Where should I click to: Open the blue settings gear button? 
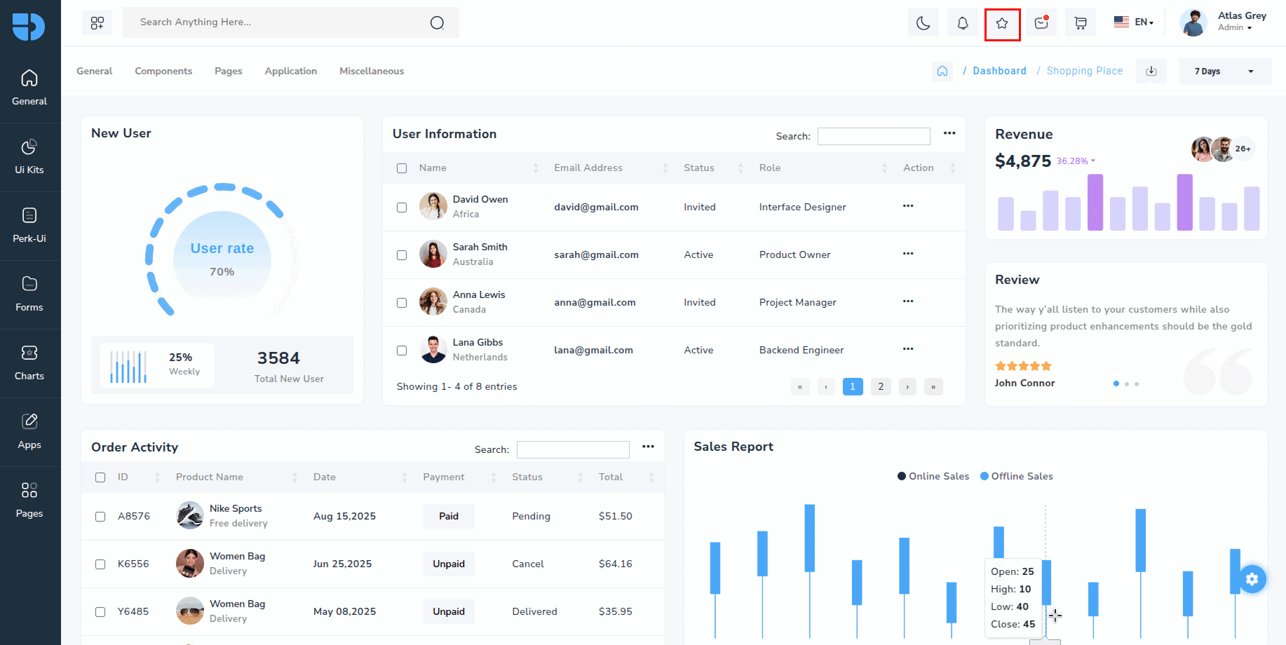[1252, 579]
